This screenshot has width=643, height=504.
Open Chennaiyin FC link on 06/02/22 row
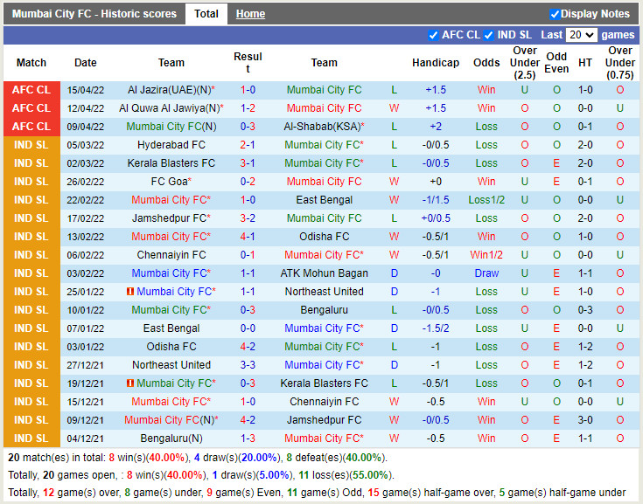pos(171,255)
